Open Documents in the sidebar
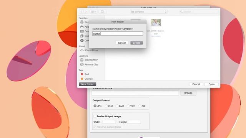246x138 pixels. (x=85, y=36)
